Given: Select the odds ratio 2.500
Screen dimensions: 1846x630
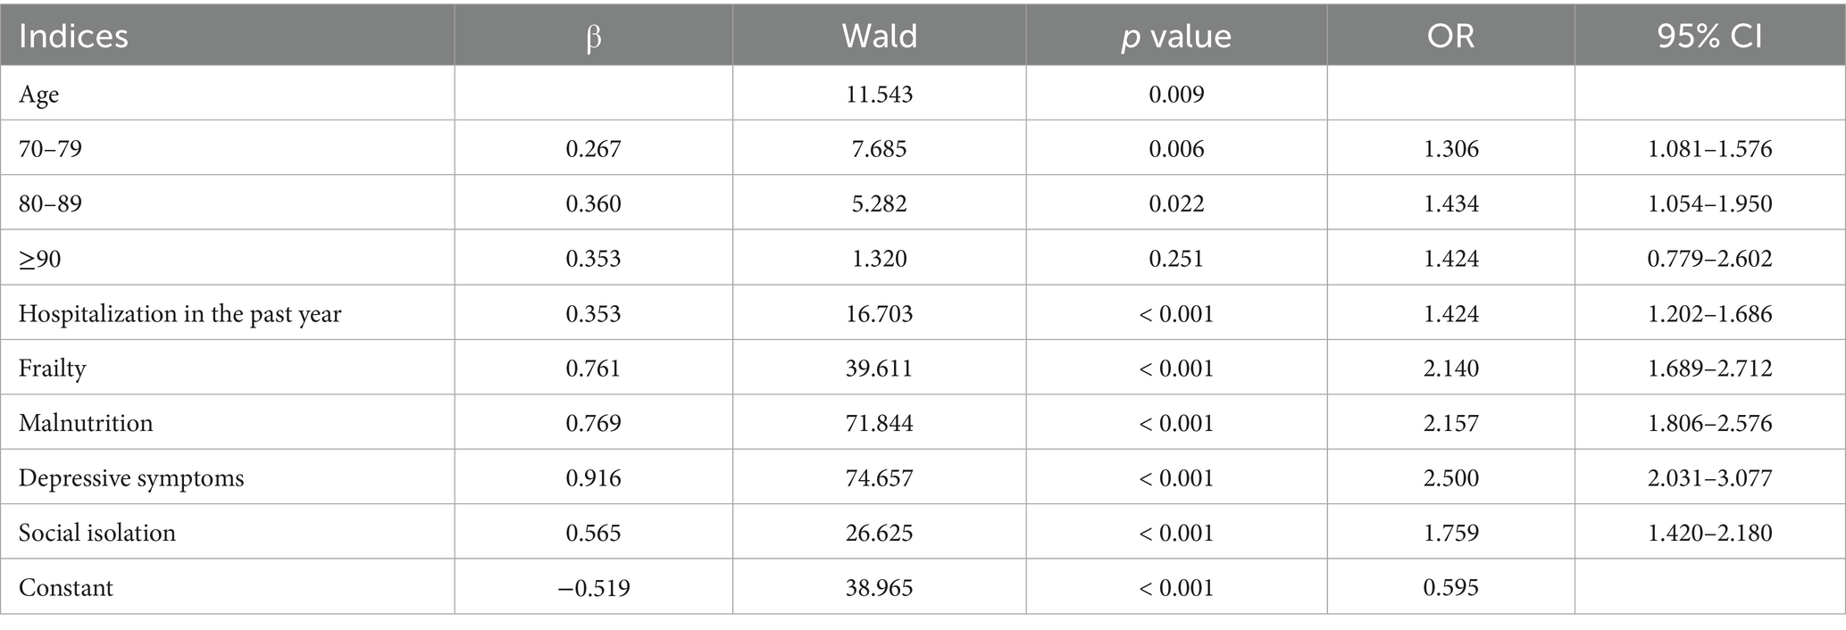Looking at the screenshot, I should point(1450,478).
